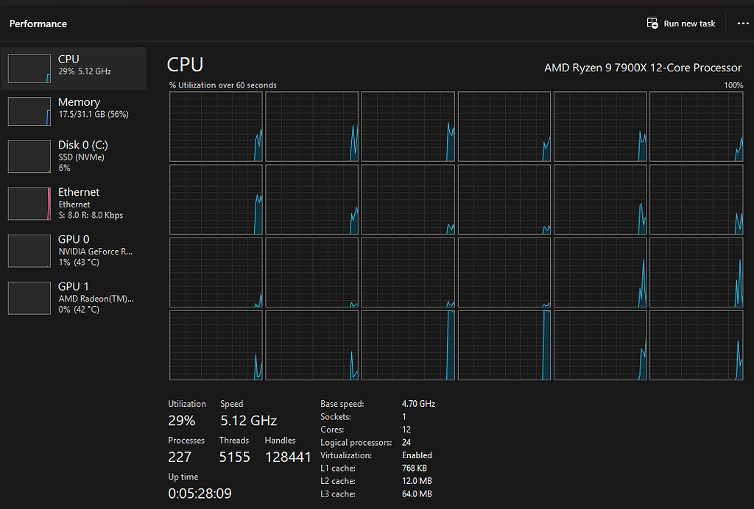This screenshot has width=754, height=509.
Task: Select the Performance tab header
Action: [38, 23]
